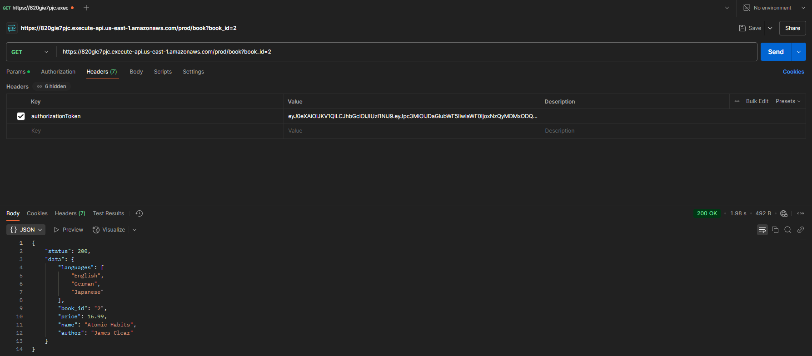Open the Send options dropdown arrow
Image resolution: width=812 pixels, height=356 pixels.
pyautogui.click(x=798, y=52)
